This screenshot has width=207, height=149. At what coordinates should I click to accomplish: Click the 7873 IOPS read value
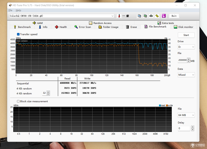[x=70, y=88]
